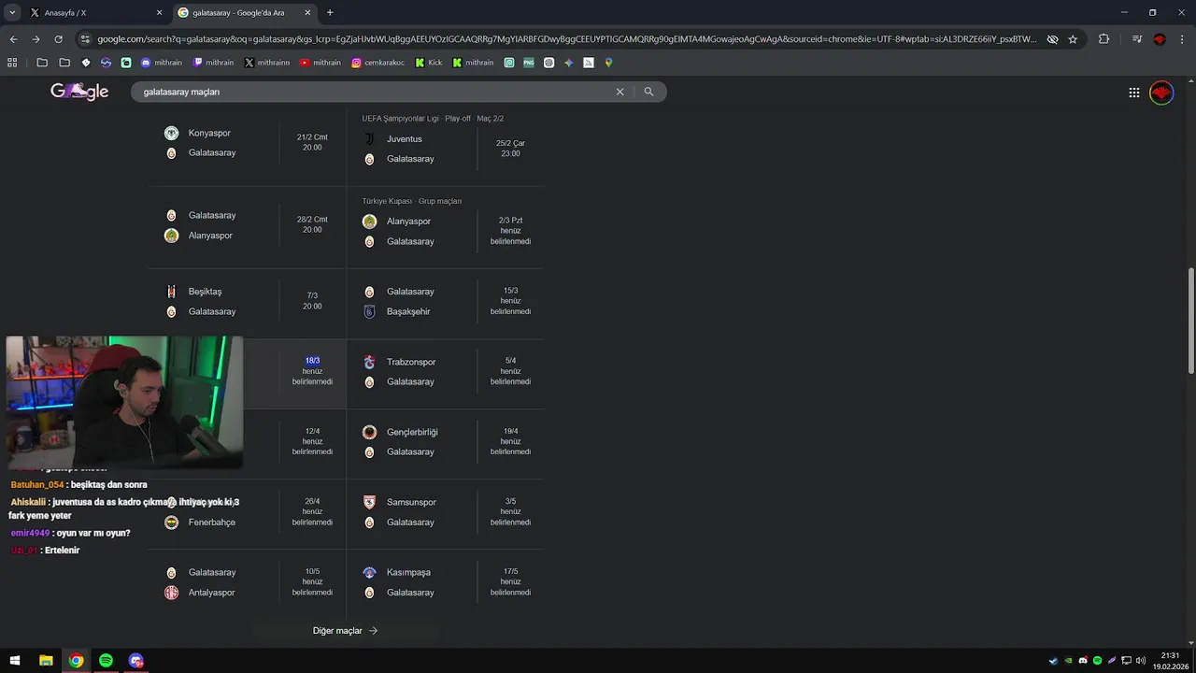The image size is (1196, 673).
Task: Open the Gençlerbirliği vs Galatasaray match
Action: [x=446, y=442]
